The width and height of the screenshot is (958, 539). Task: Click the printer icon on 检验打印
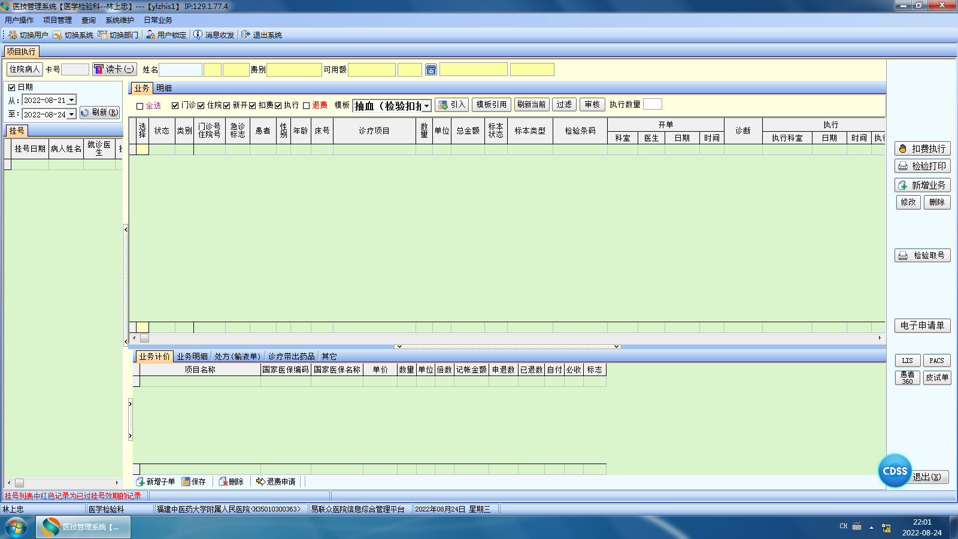click(x=903, y=166)
